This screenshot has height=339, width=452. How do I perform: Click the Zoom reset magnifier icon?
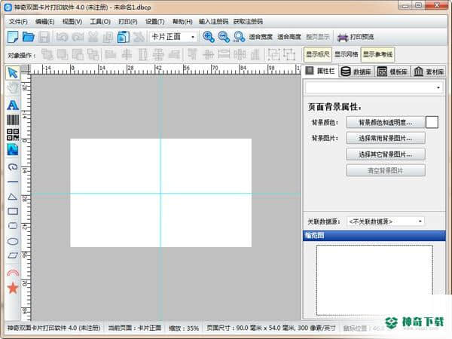point(239,37)
